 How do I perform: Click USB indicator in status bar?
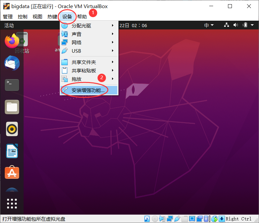tap(177, 219)
